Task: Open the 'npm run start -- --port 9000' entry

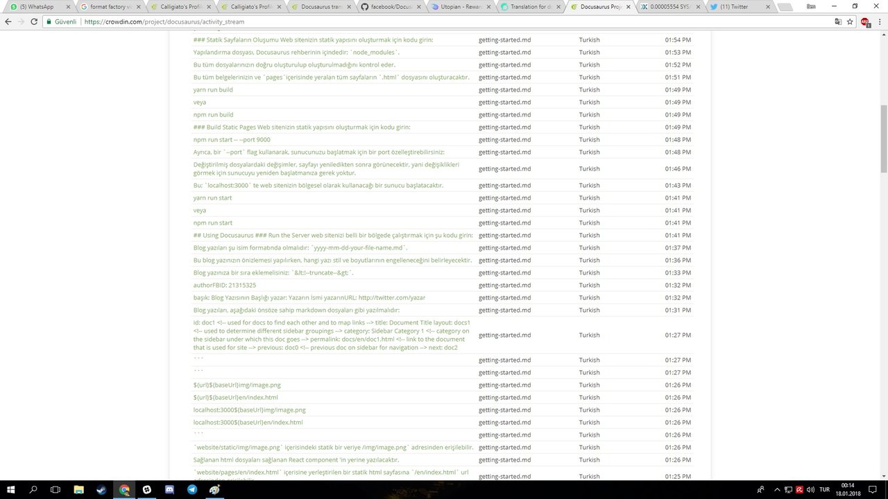Action: click(x=232, y=139)
